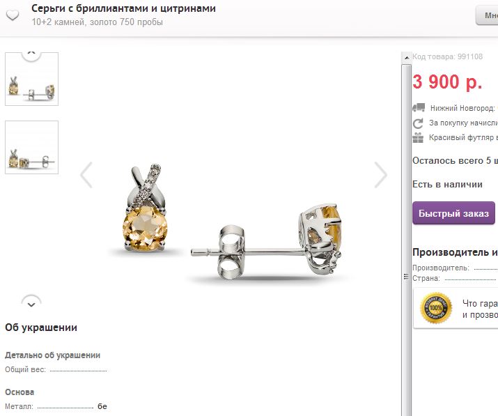498x416 pixels.
Task: Click the gift box icon
Action: point(418,137)
